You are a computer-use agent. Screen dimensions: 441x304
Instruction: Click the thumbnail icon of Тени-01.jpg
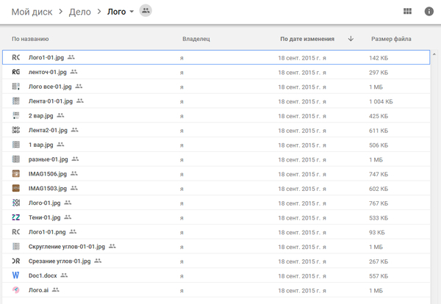point(16,217)
